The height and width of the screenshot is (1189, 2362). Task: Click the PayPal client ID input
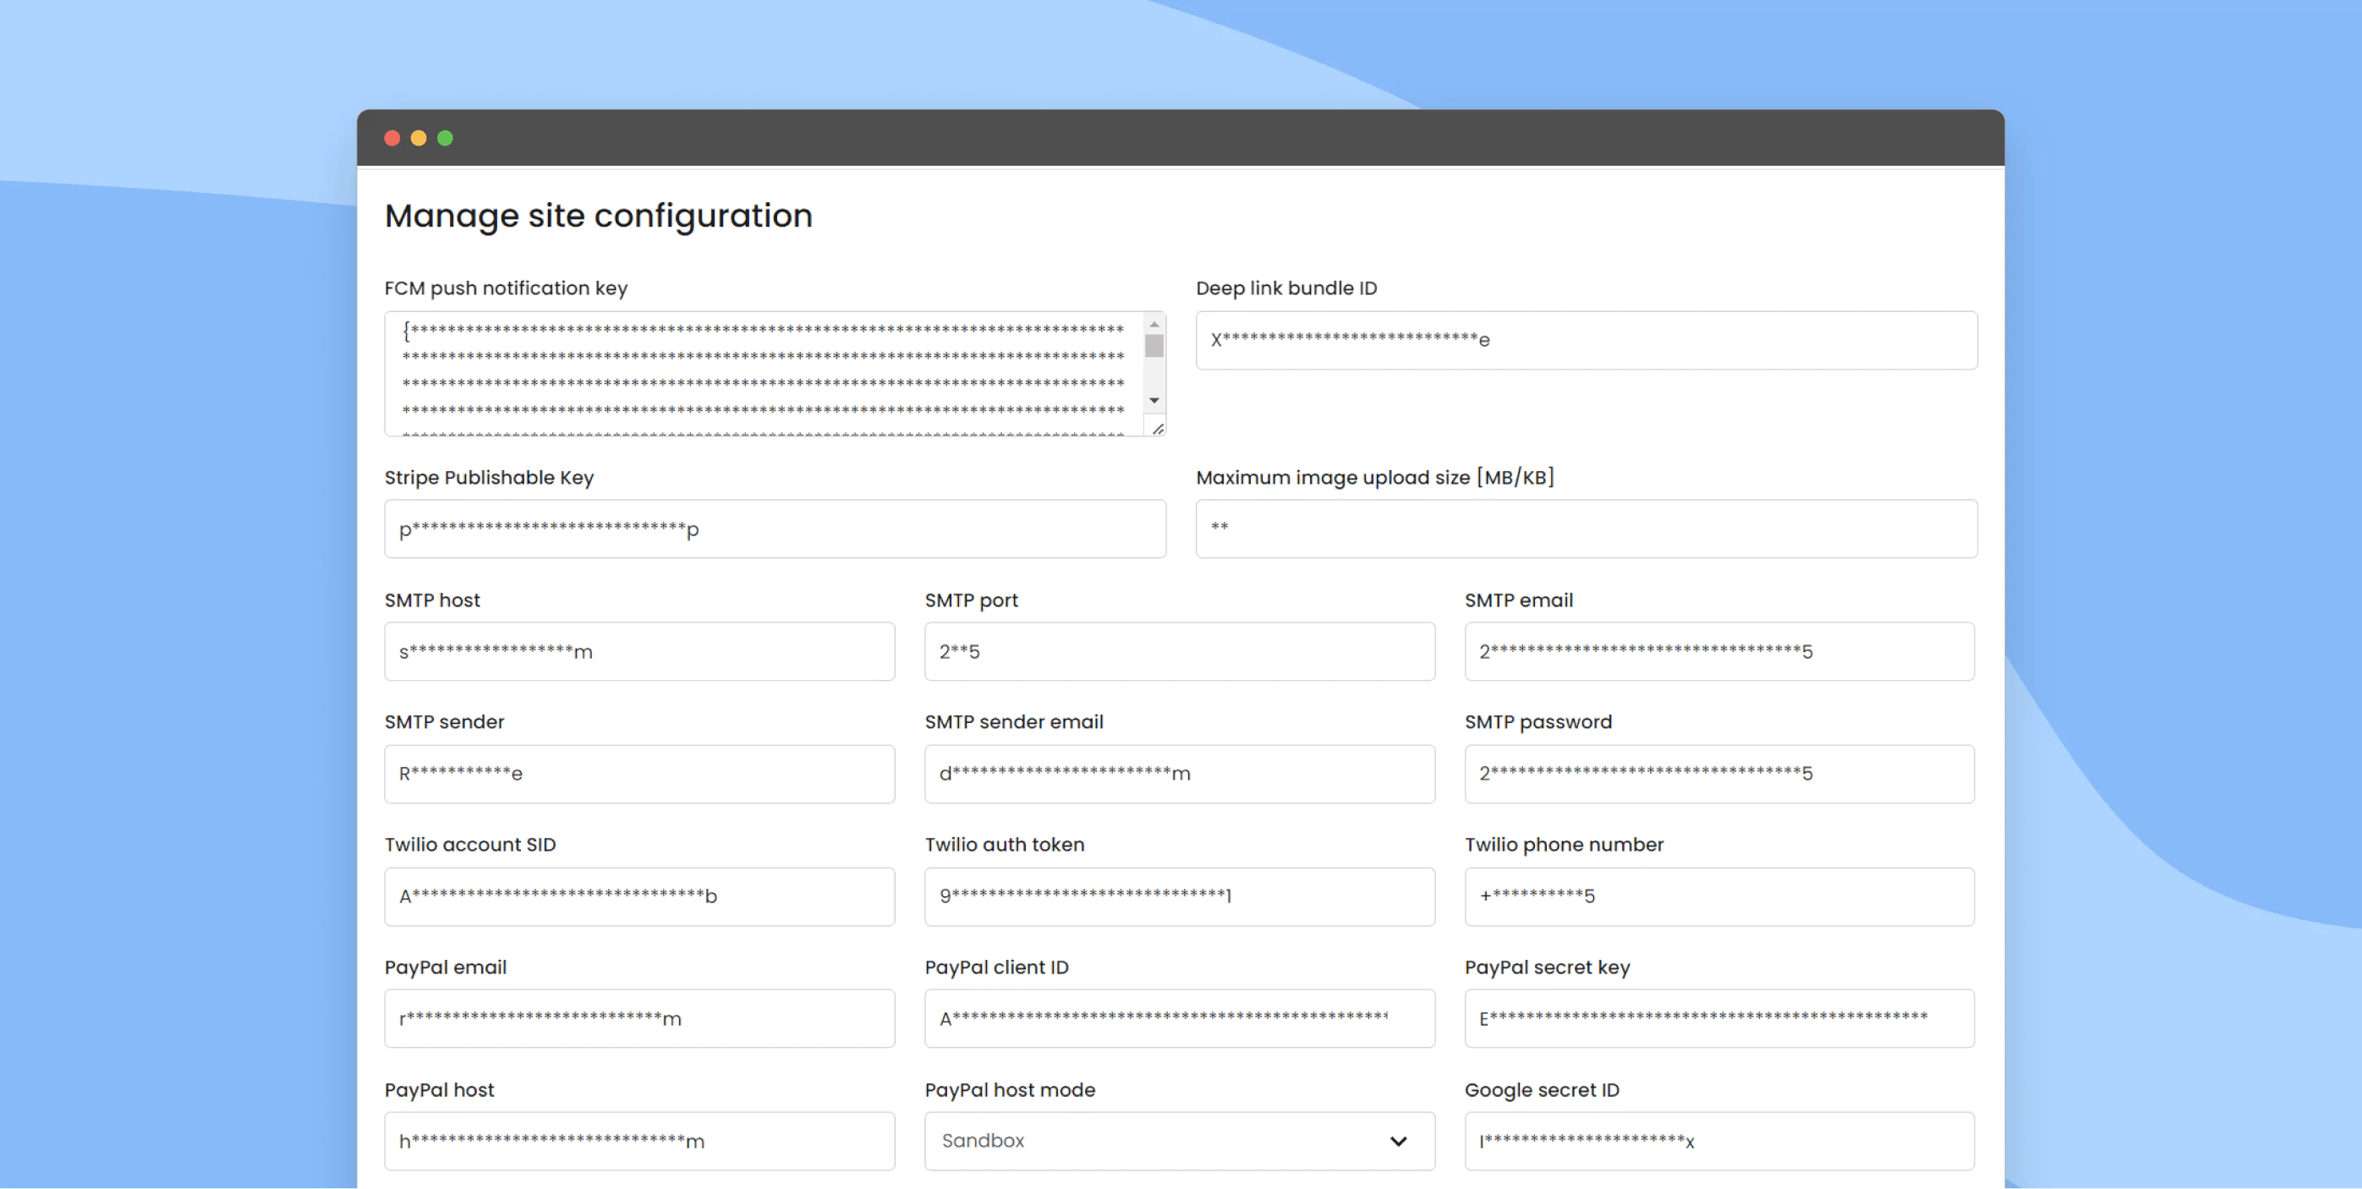(1179, 1018)
